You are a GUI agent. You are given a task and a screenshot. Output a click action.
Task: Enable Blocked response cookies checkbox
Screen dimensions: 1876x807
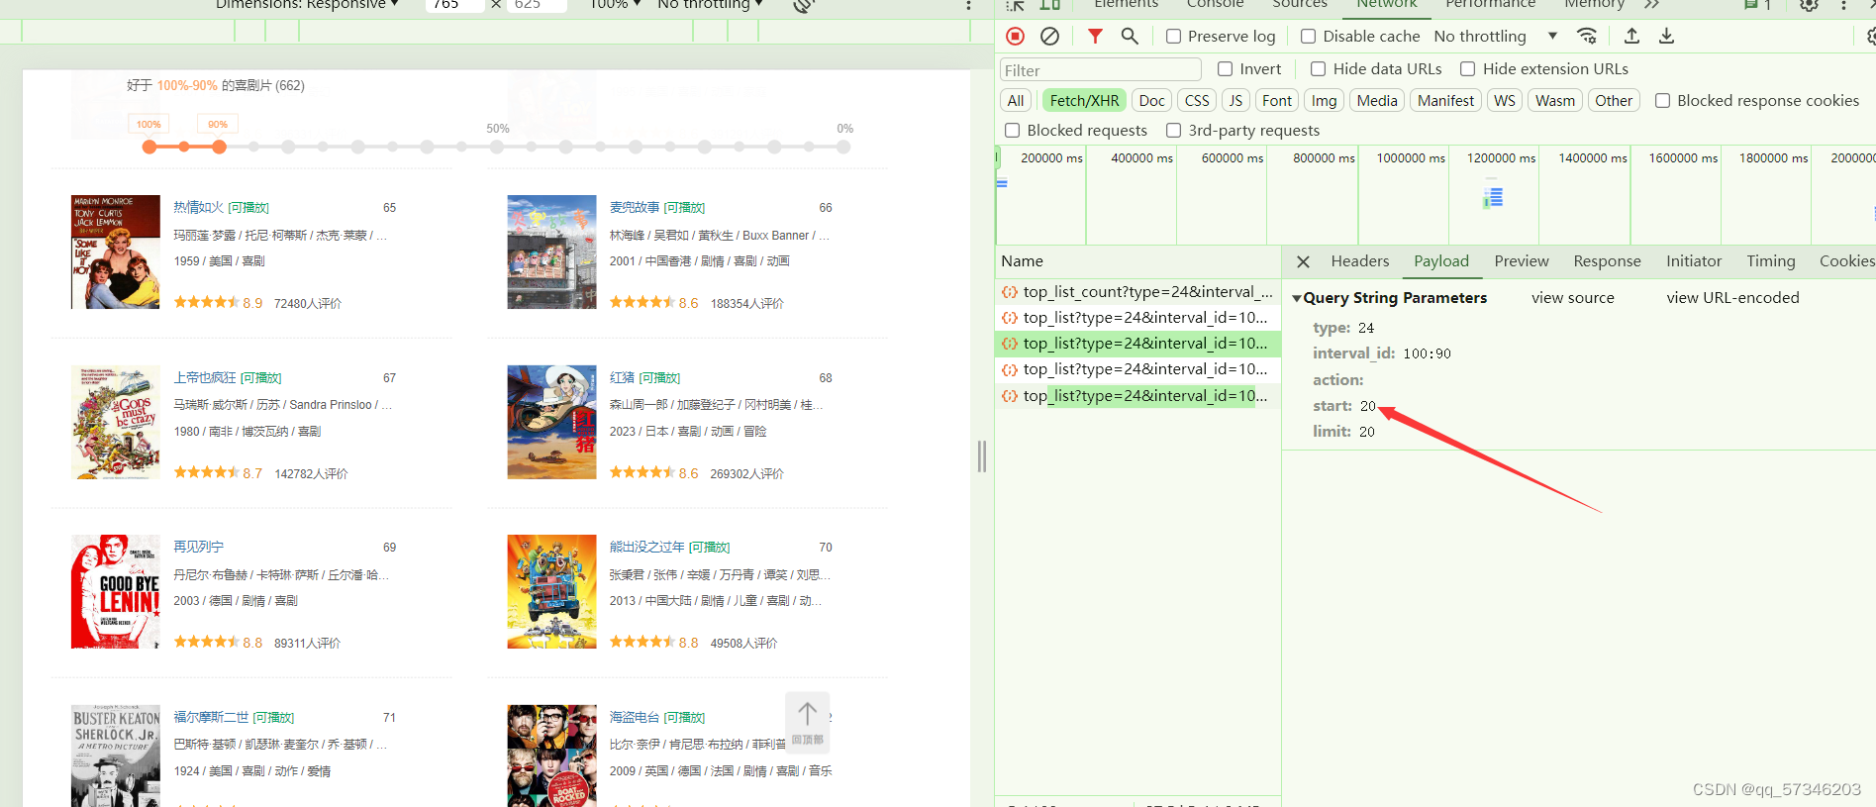(x=1662, y=101)
